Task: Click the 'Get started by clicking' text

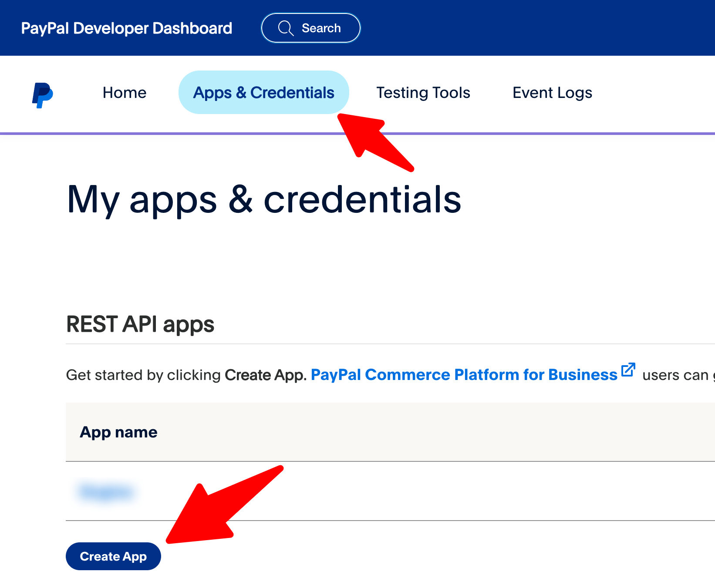Action: [143, 375]
